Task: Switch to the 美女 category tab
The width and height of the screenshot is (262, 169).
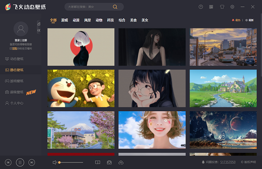Action: [x=145, y=20]
